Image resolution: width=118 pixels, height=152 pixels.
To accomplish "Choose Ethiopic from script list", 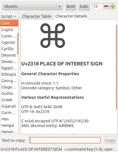I will (x=9, y=74).
